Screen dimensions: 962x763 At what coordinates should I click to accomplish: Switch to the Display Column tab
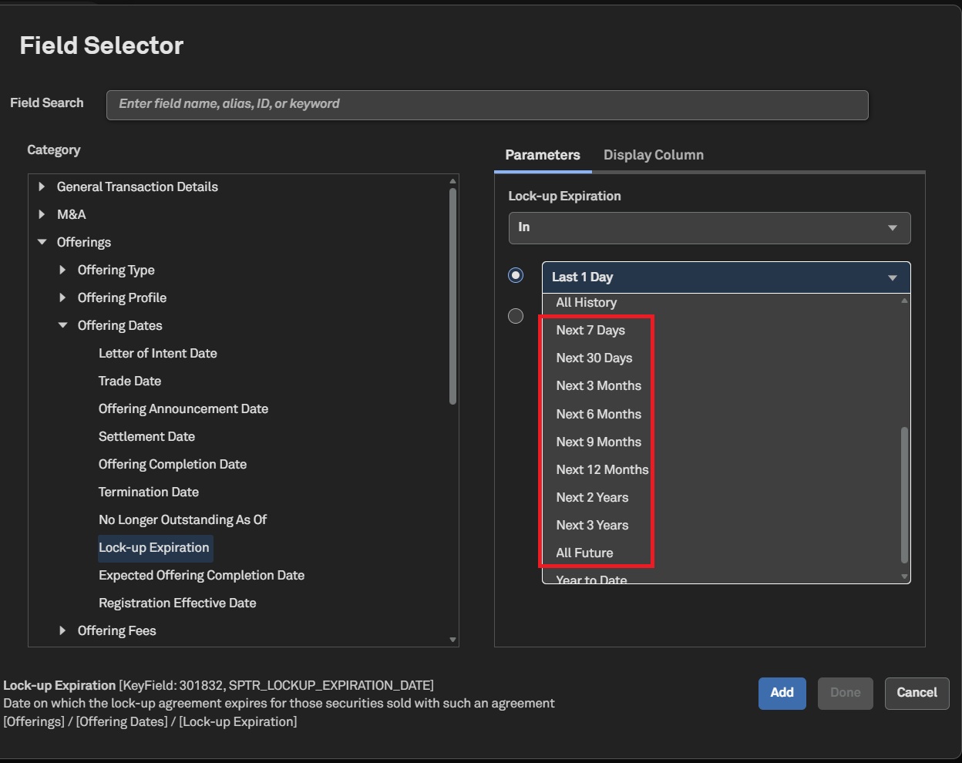[653, 155]
